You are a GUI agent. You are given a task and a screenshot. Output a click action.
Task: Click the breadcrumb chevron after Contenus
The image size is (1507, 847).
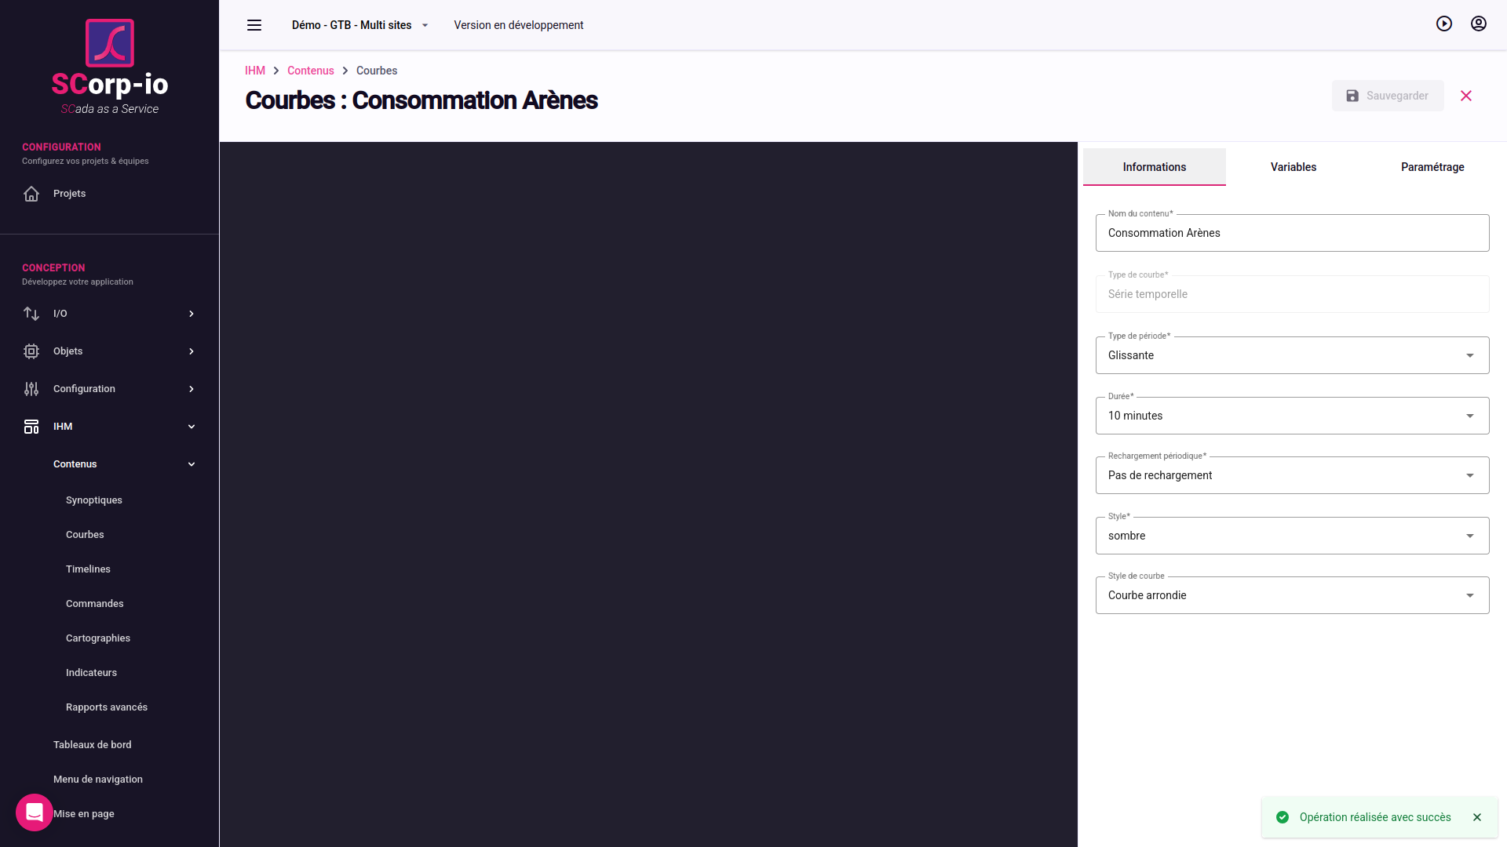coord(345,71)
